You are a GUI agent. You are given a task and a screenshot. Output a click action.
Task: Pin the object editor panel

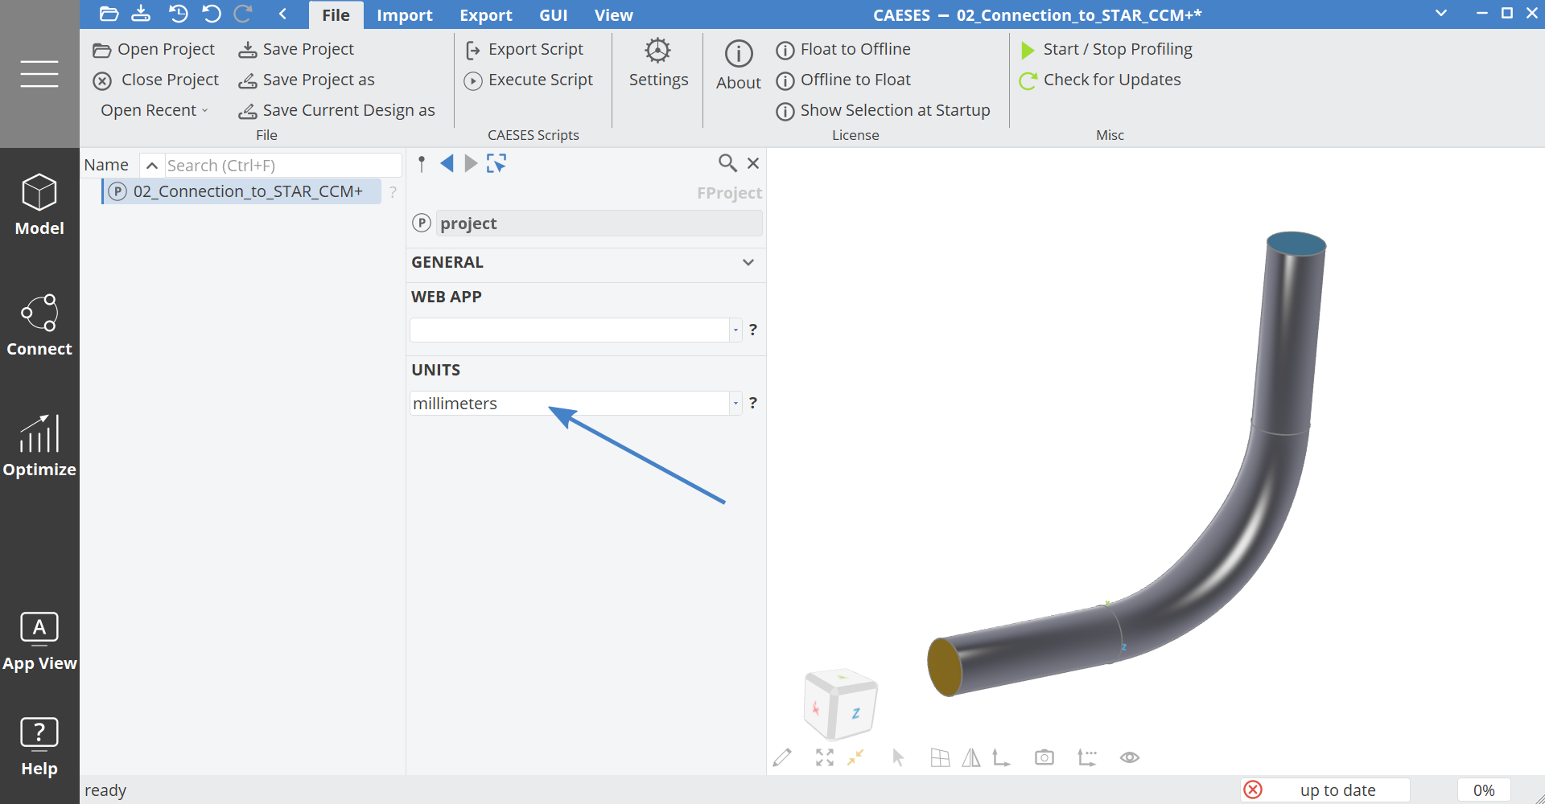point(422,164)
